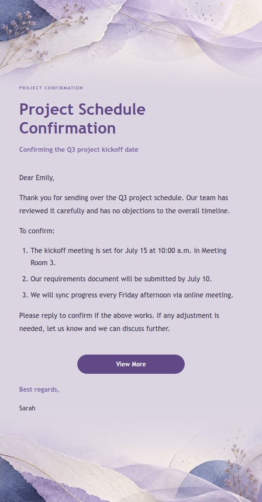Click the Dear Emily greeting
Image resolution: width=262 pixels, height=502 pixels.
coord(37,178)
